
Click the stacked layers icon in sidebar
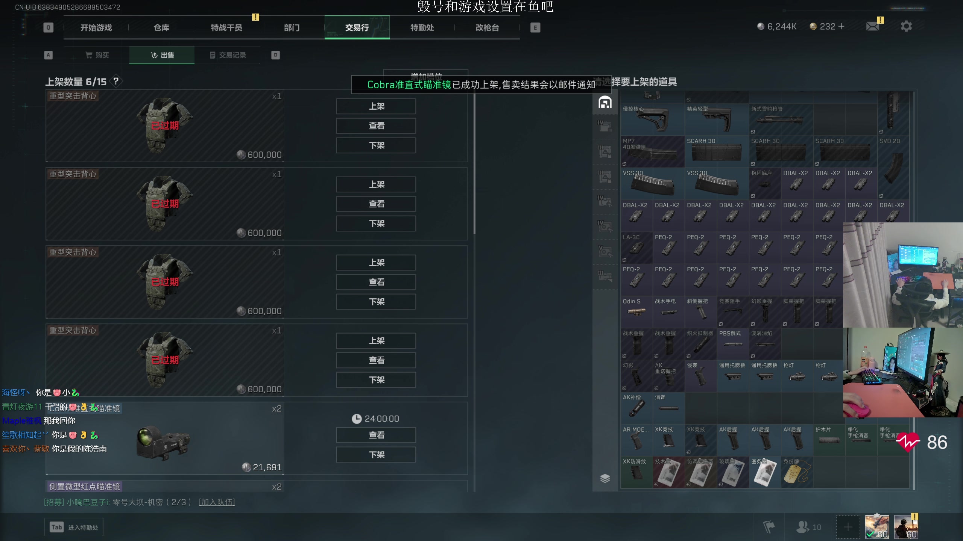[x=605, y=478]
